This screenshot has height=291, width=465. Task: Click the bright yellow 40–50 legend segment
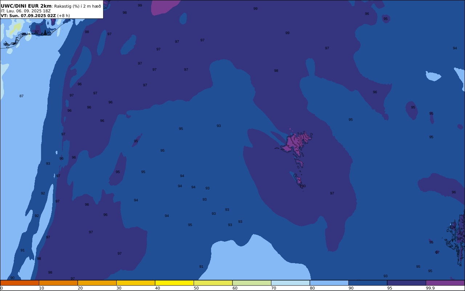click(174, 283)
